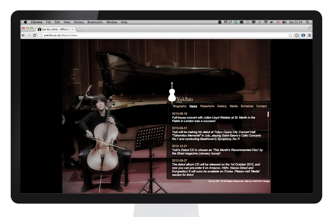Click the Strad magazine recommended disc text
The width and height of the screenshot is (332, 217).
217,152
